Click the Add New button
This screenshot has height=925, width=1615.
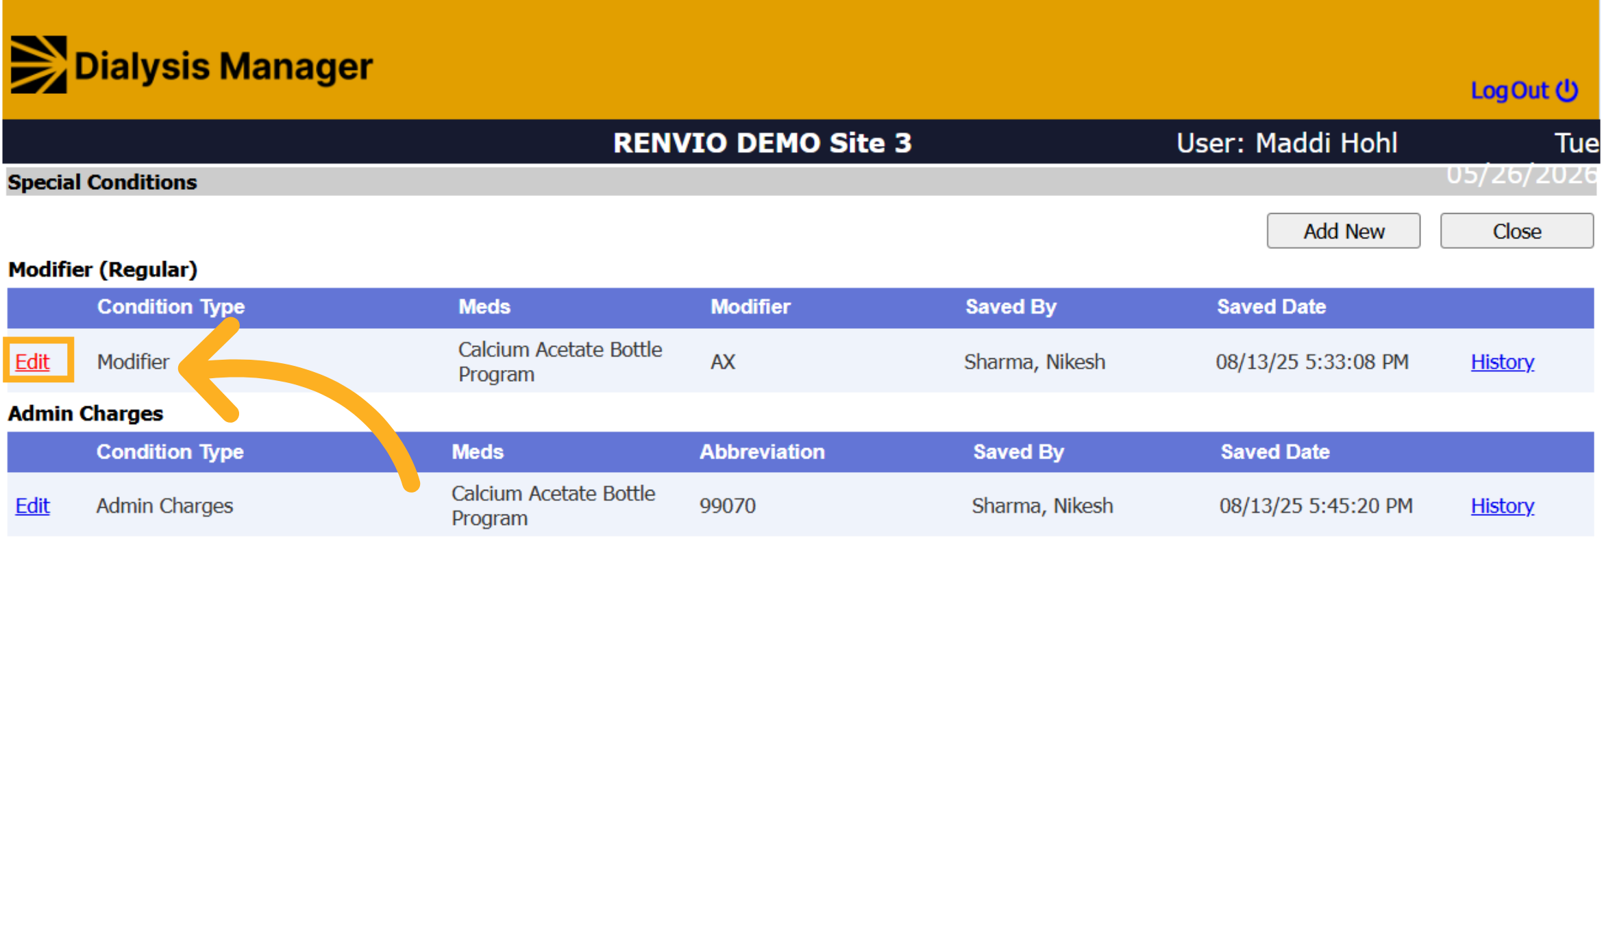tap(1343, 231)
